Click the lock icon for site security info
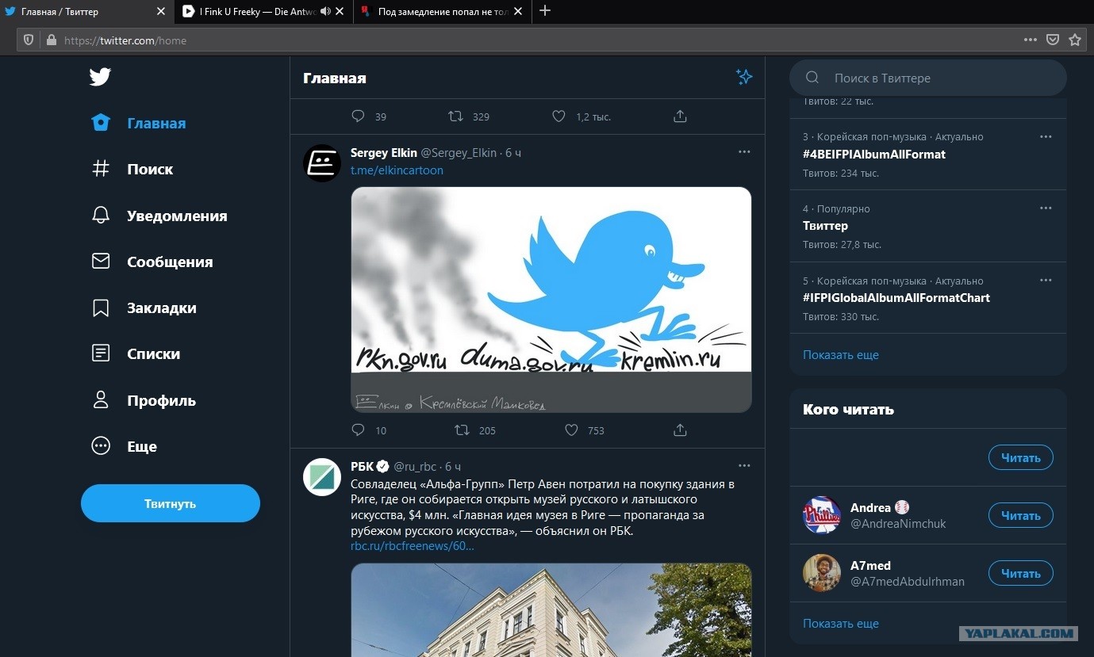 pos(52,40)
